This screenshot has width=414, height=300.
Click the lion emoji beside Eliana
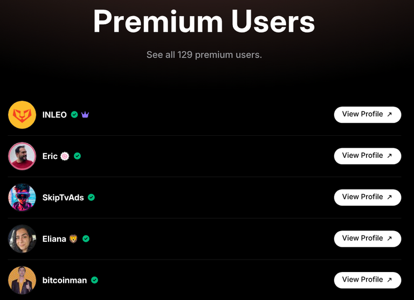coord(73,239)
